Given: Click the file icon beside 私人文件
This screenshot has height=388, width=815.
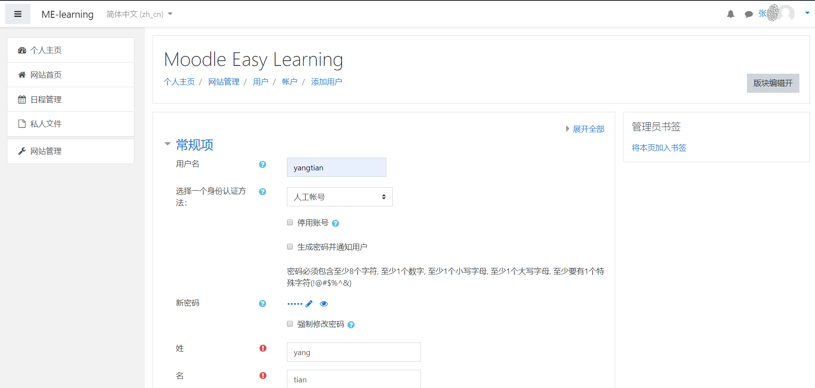Looking at the screenshot, I should point(22,124).
